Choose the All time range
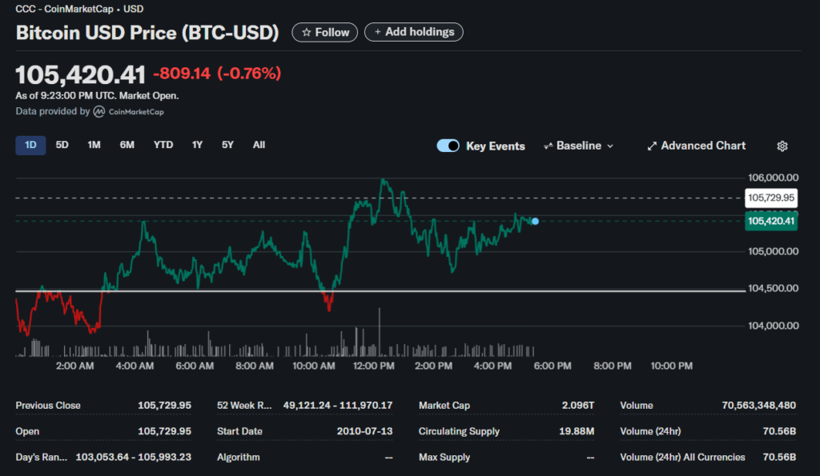The image size is (820, 476). pyautogui.click(x=259, y=146)
